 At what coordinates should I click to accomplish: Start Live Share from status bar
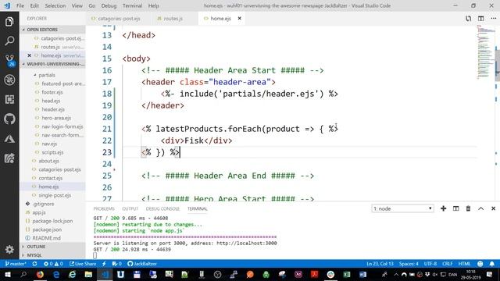[x=83, y=264]
